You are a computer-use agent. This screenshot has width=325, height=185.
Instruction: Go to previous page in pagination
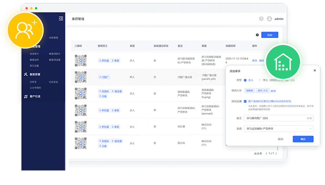point(266,153)
